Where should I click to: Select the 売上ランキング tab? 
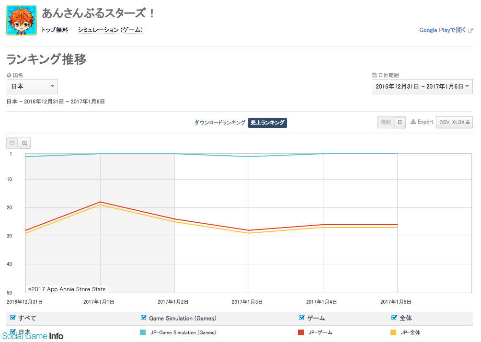tap(267, 123)
